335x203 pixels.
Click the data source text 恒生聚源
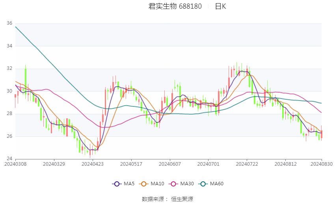tap(182, 199)
